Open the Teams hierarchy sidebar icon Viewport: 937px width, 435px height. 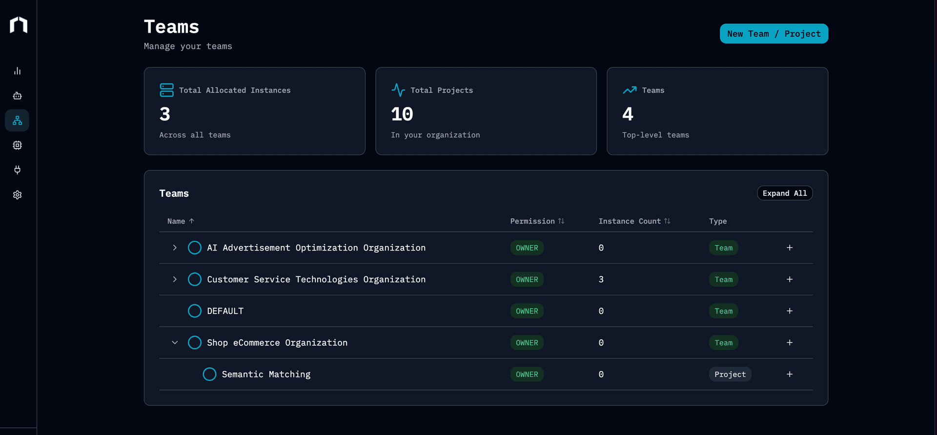[17, 121]
